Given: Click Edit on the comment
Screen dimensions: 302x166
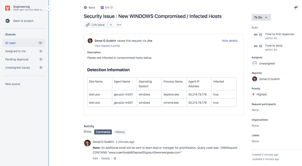Looking at the screenshot, I should [95, 158].
